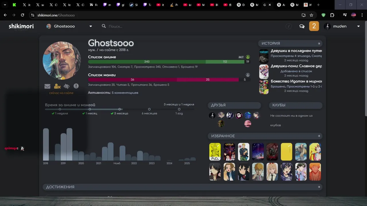Click the slash shortcut hint icon in search

(x=288, y=26)
